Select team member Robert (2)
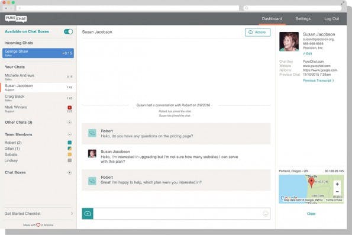Viewport: 352px width, 235px height. click(13, 143)
